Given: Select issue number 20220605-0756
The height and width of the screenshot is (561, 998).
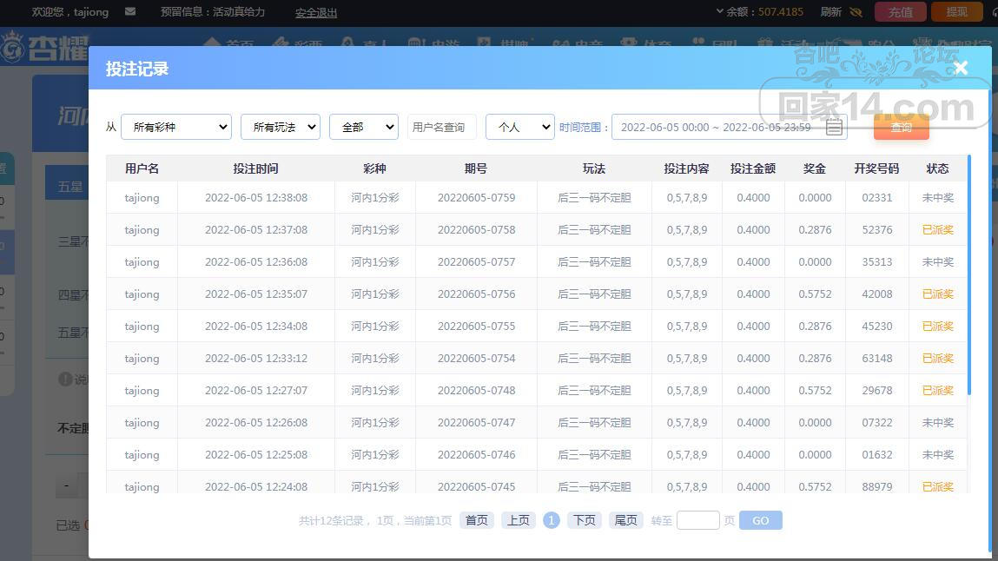Looking at the screenshot, I should click(x=476, y=294).
